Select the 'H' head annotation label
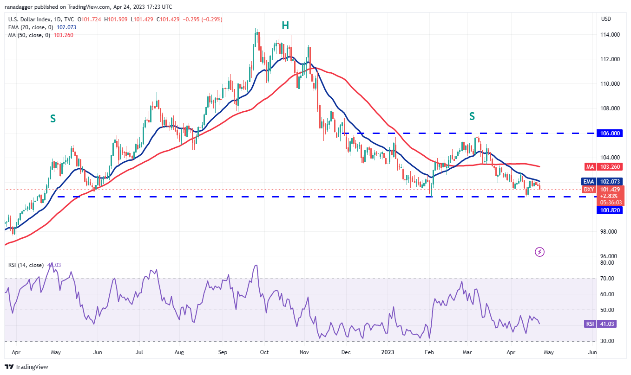The image size is (631, 375). pyautogui.click(x=283, y=26)
